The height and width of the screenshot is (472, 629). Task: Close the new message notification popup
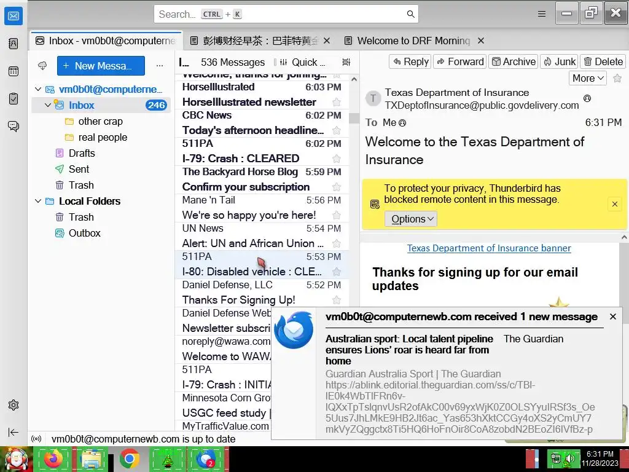[612, 317]
